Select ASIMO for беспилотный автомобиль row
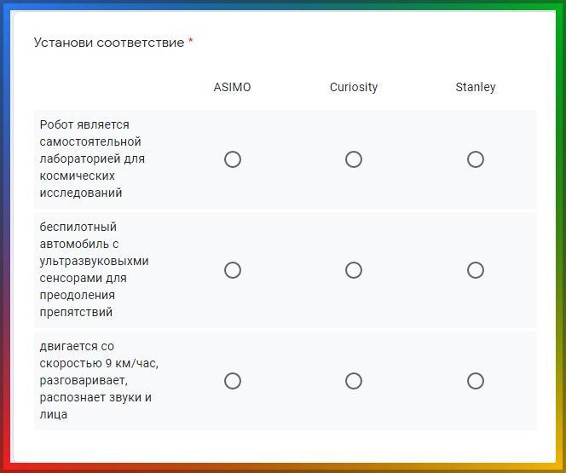This screenshot has width=566, height=473. (233, 270)
